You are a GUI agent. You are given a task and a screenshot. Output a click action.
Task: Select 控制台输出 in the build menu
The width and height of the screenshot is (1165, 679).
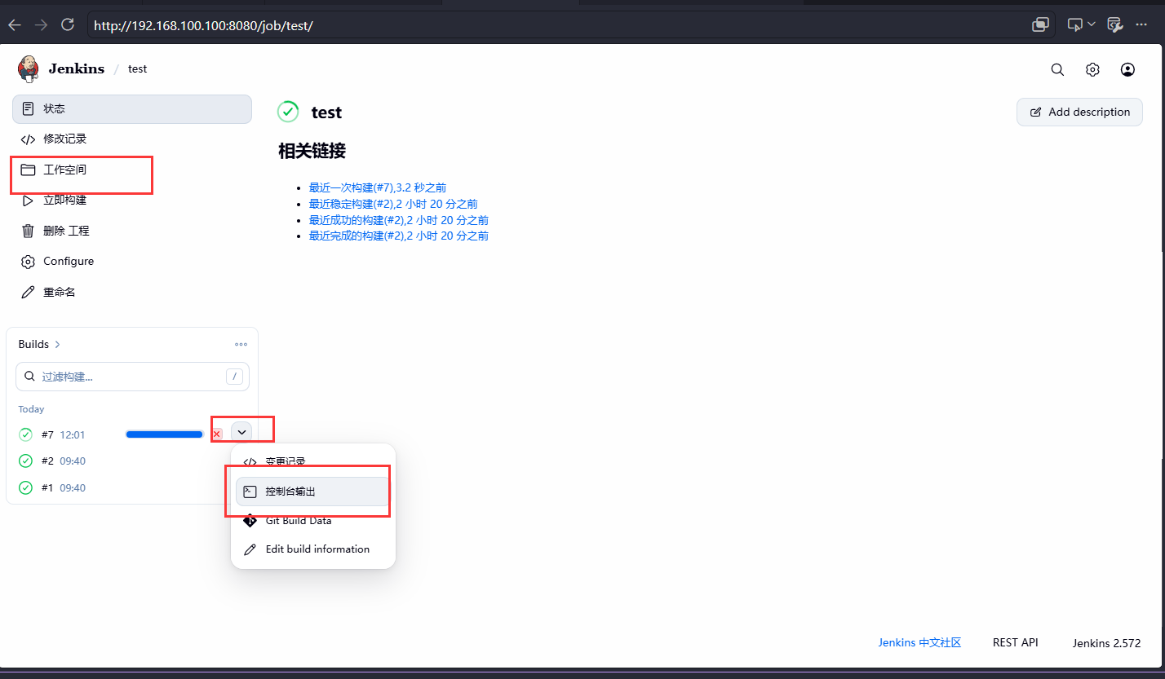coord(312,492)
